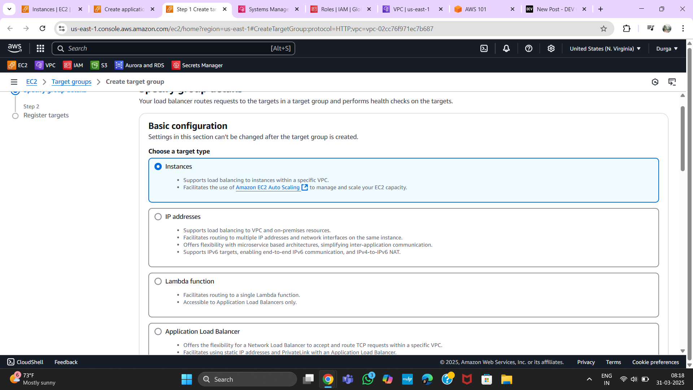Go to the EC2 breadcrumb link
Viewport: 693px width, 390px height.
pyautogui.click(x=32, y=82)
